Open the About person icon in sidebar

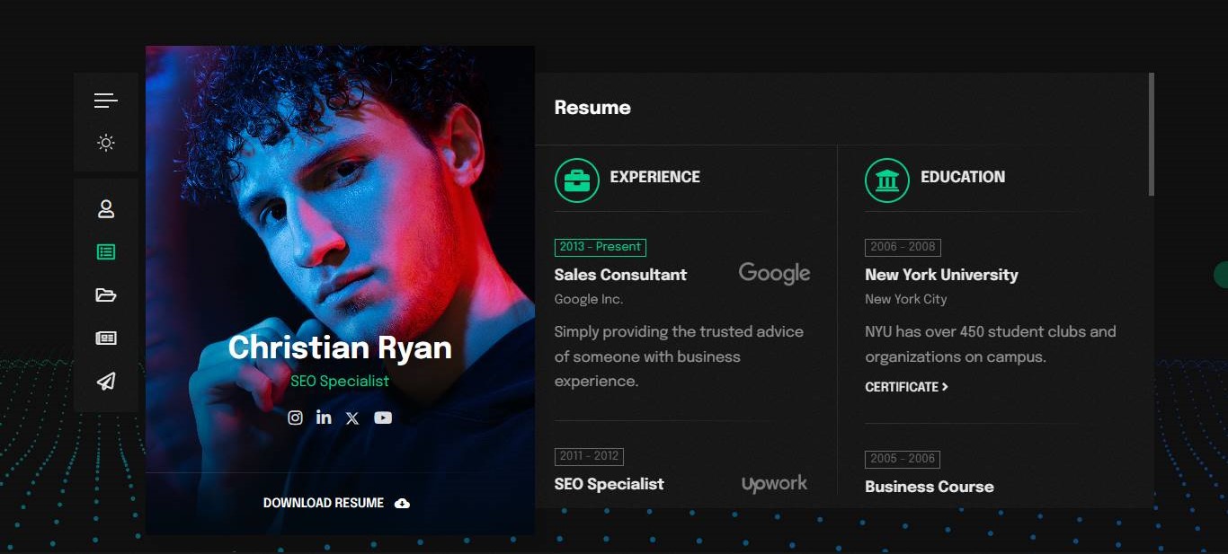coord(106,209)
